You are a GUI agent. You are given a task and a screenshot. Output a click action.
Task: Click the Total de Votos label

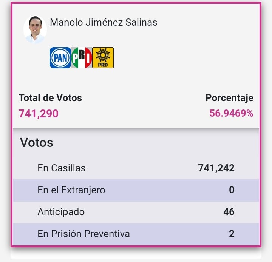point(50,98)
